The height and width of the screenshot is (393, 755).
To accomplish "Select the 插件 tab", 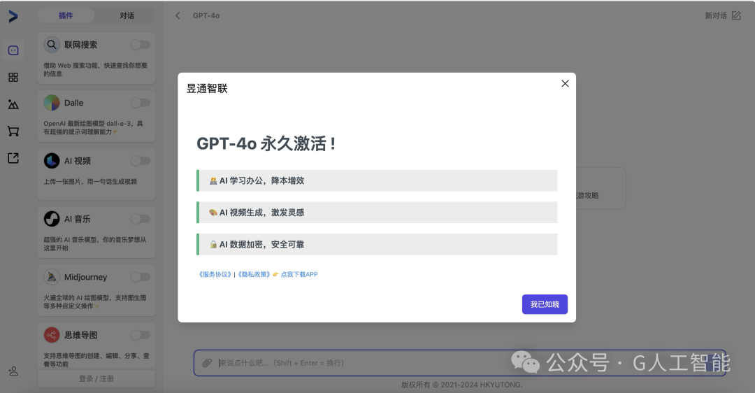I will pyautogui.click(x=66, y=16).
